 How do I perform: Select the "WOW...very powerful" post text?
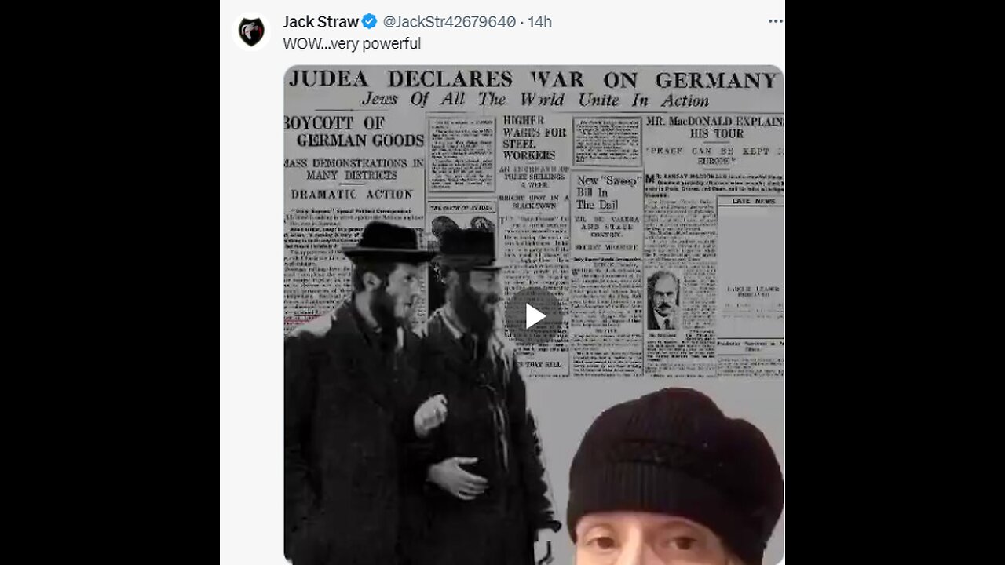tap(352, 44)
